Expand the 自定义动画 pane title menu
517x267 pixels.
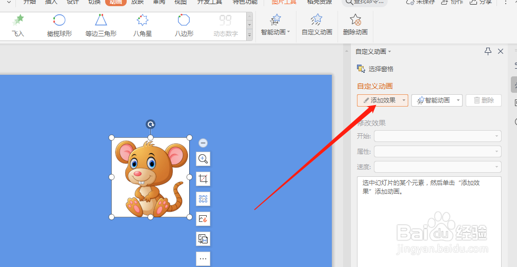390,51
